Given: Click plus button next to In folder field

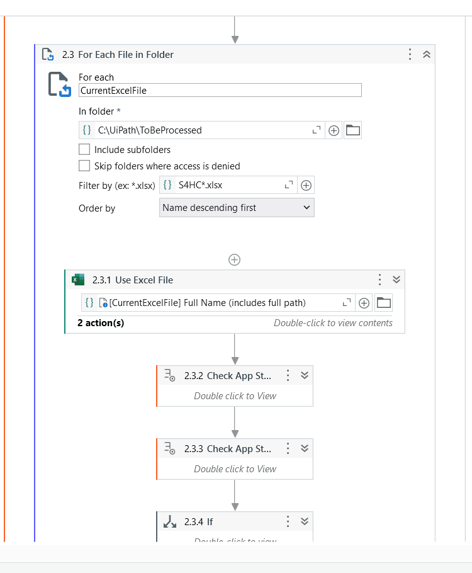Looking at the screenshot, I should pos(334,130).
